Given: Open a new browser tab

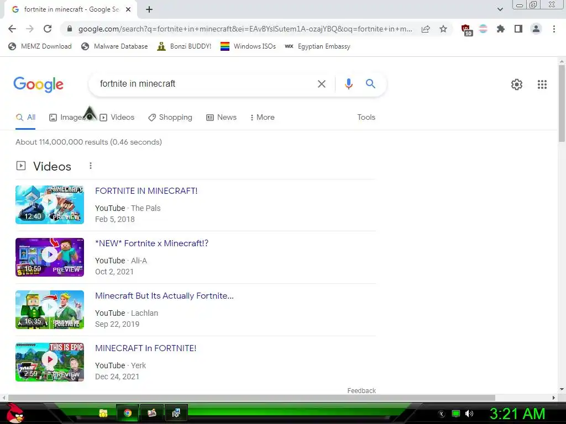Looking at the screenshot, I should click(149, 9).
